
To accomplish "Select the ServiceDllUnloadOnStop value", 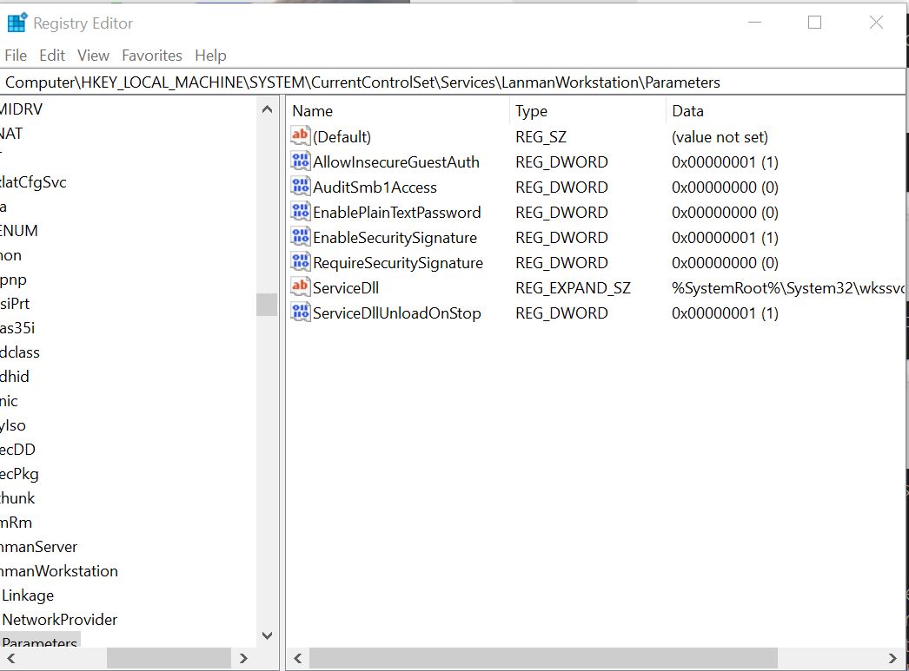I will click(397, 313).
